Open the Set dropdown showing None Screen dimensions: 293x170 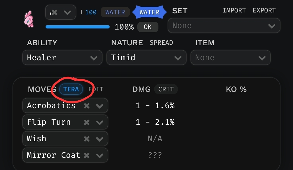(224, 26)
